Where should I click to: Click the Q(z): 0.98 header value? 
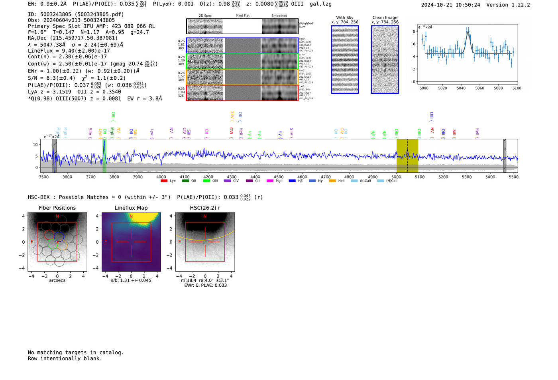pos(220,4)
